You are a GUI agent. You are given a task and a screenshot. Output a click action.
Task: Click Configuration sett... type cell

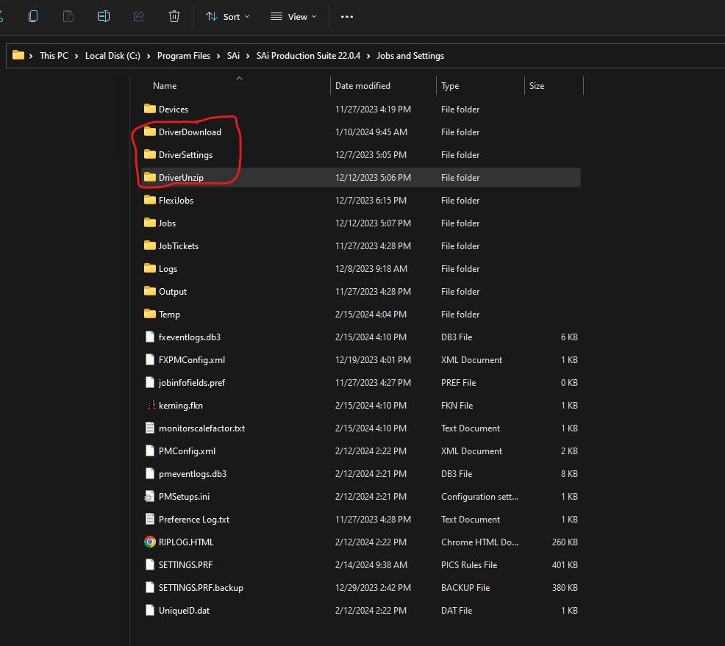479,497
